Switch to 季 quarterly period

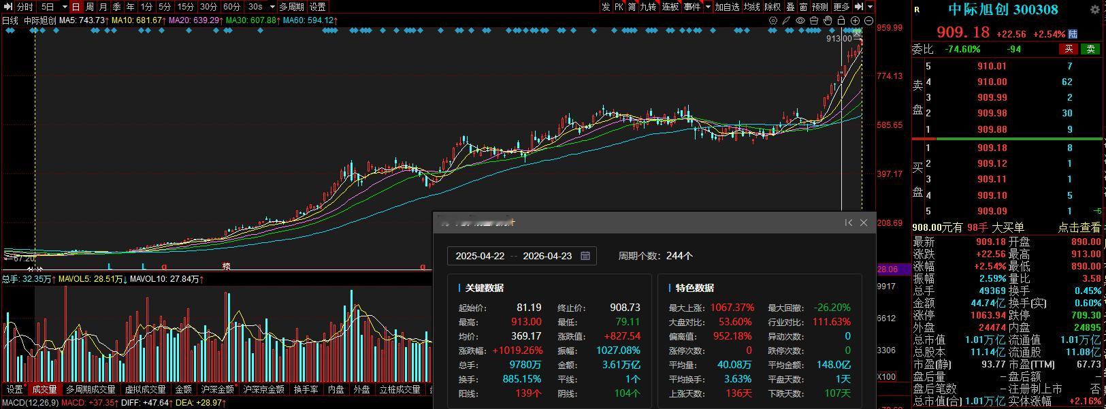coord(116,7)
